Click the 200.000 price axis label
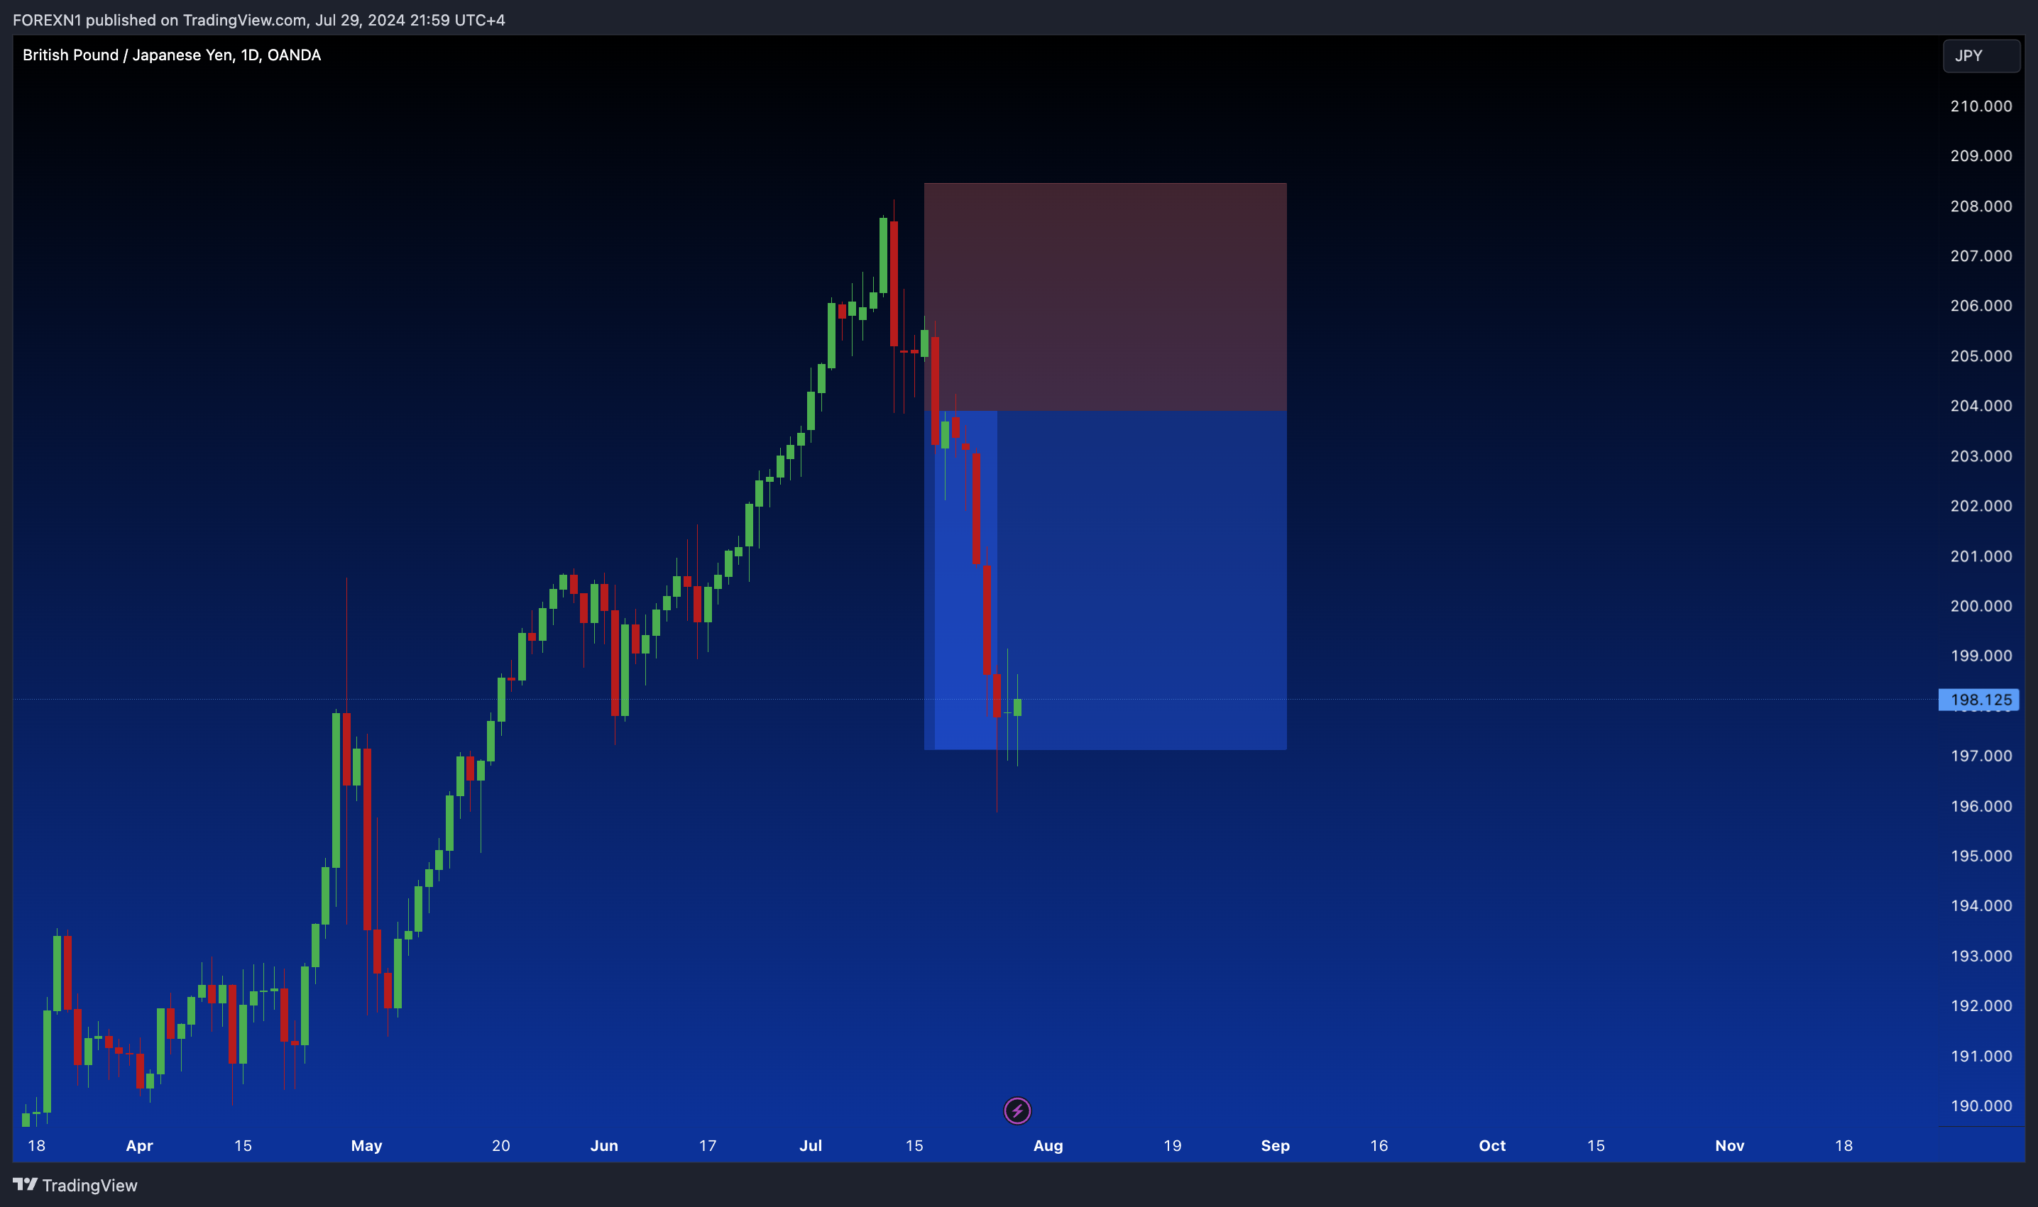This screenshot has width=2038, height=1207. [x=1981, y=606]
